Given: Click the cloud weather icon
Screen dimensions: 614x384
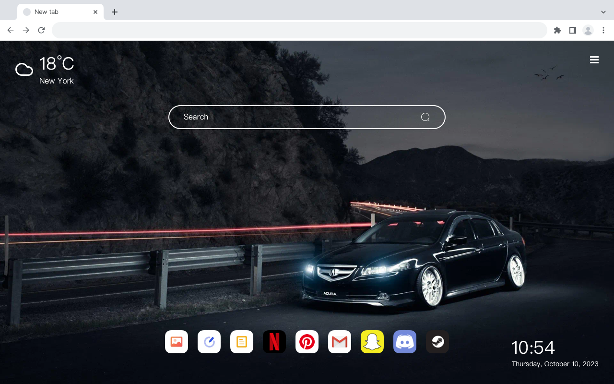Looking at the screenshot, I should (x=24, y=70).
